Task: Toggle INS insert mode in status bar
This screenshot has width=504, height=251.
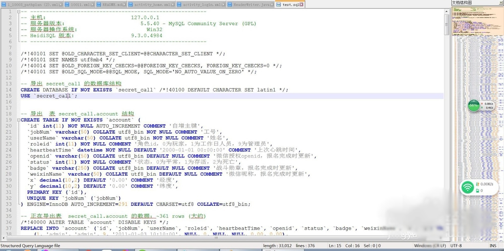Action: pyautogui.click(x=493, y=245)
